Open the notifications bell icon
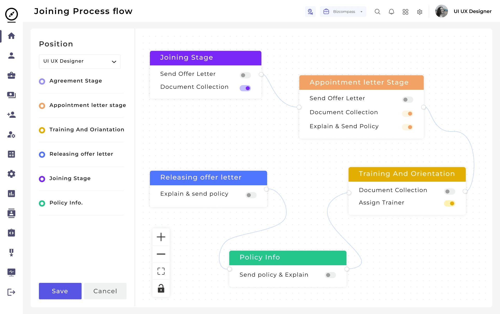 pos(391,12)
